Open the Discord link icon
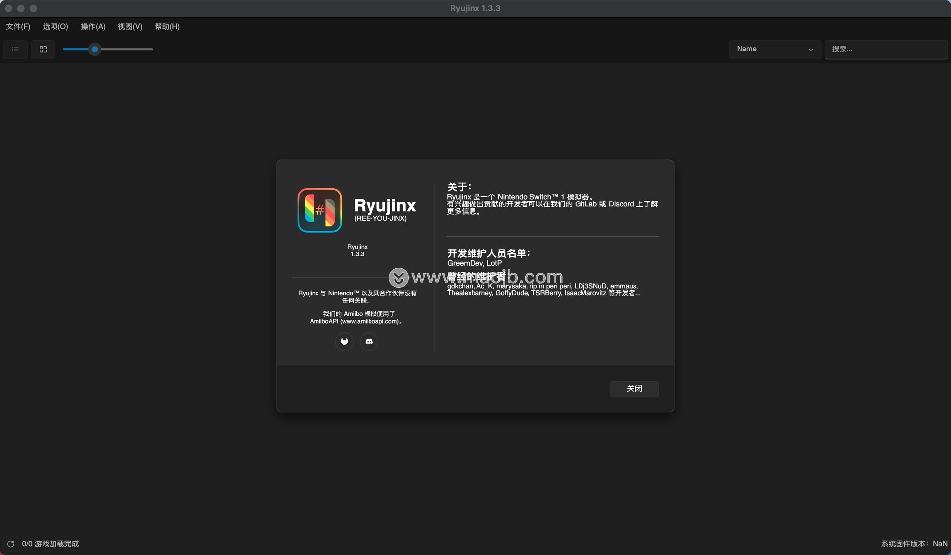Image resolution: width=951 pixels, height=555 pixels. click(369, 342)
